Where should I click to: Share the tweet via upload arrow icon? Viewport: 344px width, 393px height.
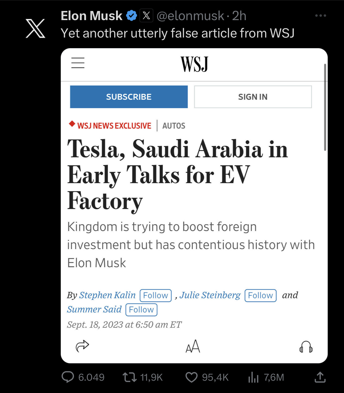(320, 377)
